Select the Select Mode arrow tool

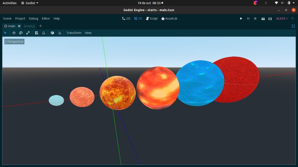tap(5, 33)
